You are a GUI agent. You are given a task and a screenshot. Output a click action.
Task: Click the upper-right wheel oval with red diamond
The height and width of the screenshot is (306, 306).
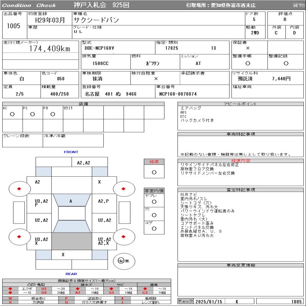(x=124, y=189)
